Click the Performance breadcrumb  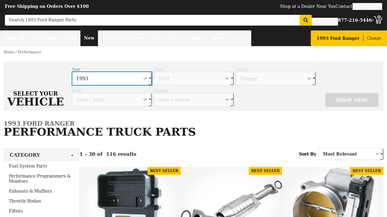tap(30, 52)
